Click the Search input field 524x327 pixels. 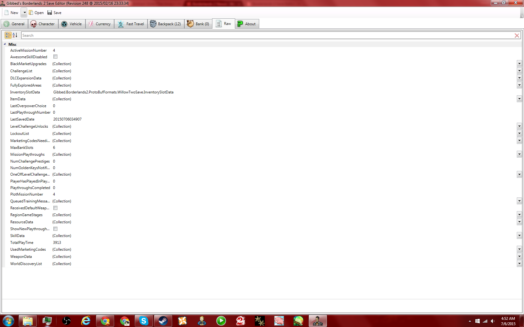(x=265, y=36)
